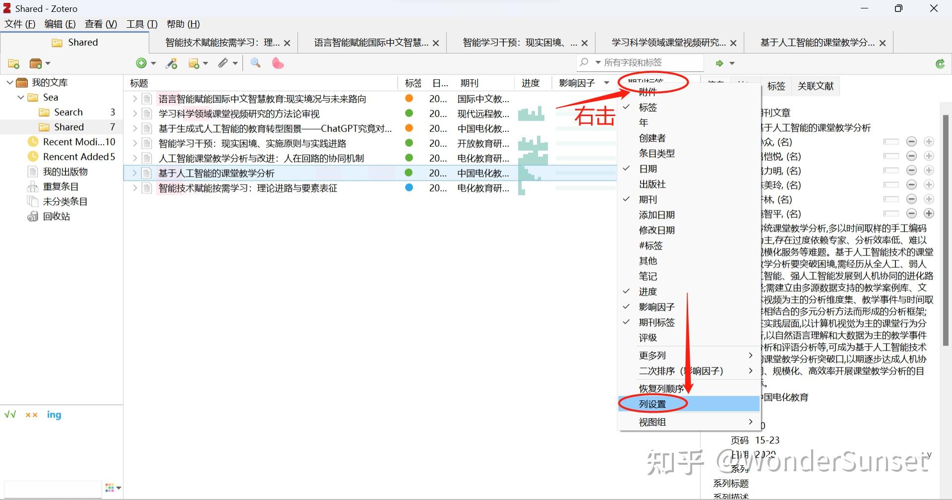
Task: Expand the 更多列 submenu
Action: pyautogui.click(x=652, y=355)
